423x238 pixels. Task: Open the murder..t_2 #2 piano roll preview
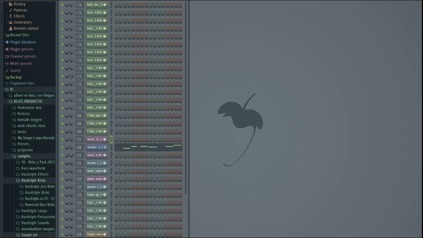coord(148,147)
